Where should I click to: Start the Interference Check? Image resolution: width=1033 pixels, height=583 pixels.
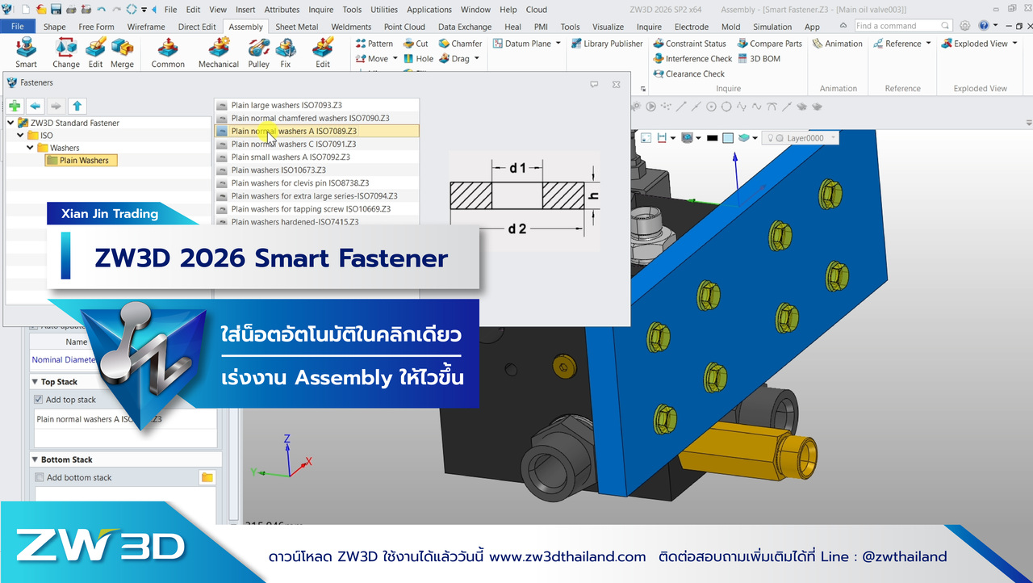pos(692,59)
